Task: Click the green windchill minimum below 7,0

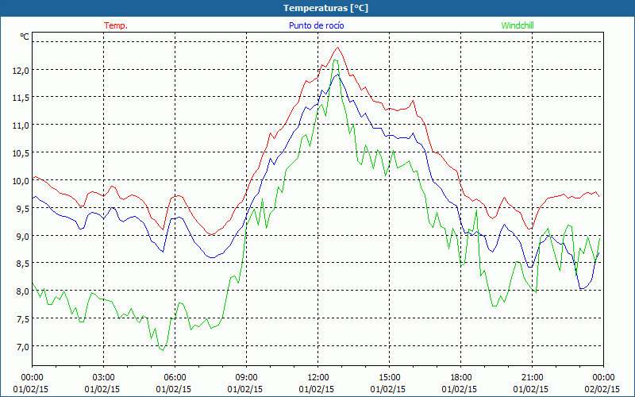Action: click(163, 349)
